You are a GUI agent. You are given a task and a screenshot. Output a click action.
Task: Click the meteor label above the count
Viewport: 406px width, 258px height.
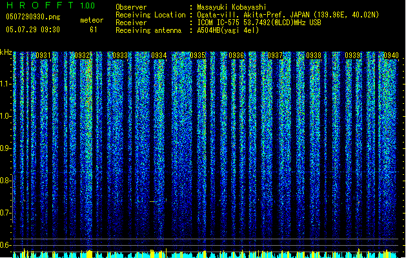pyautogui.click(x=92, y=20)
